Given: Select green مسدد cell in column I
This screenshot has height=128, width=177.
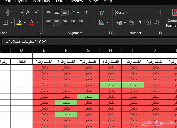Looking at the screenshot, I should [x=133, y=85].
